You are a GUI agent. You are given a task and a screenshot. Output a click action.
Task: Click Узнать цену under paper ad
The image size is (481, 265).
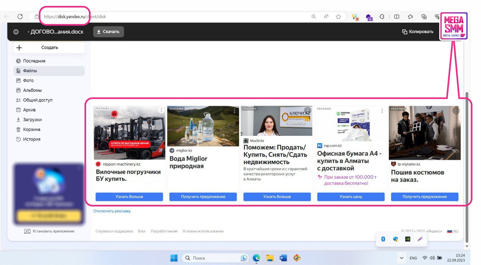point(351,197)
